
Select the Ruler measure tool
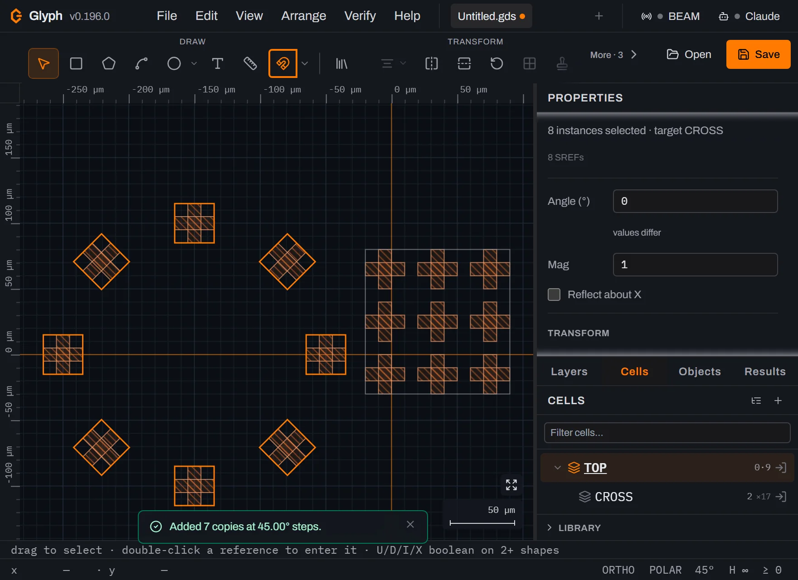pyautogui.click(x=250, y=63)
